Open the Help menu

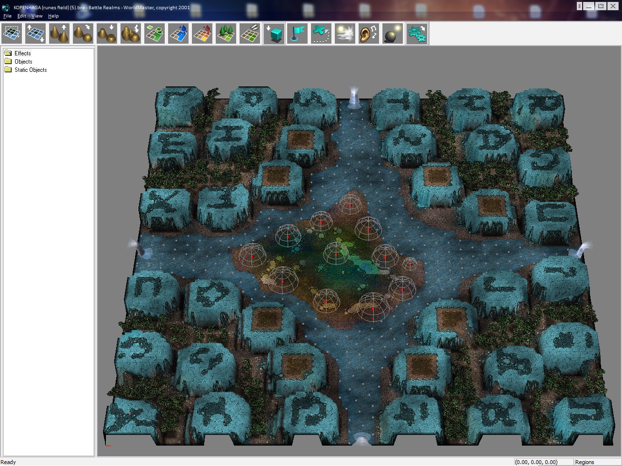53,16
